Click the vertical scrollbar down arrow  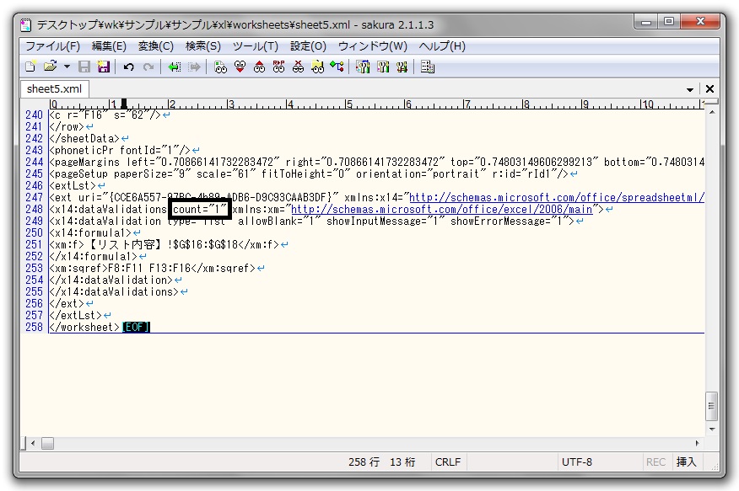(x=712, y=430)
